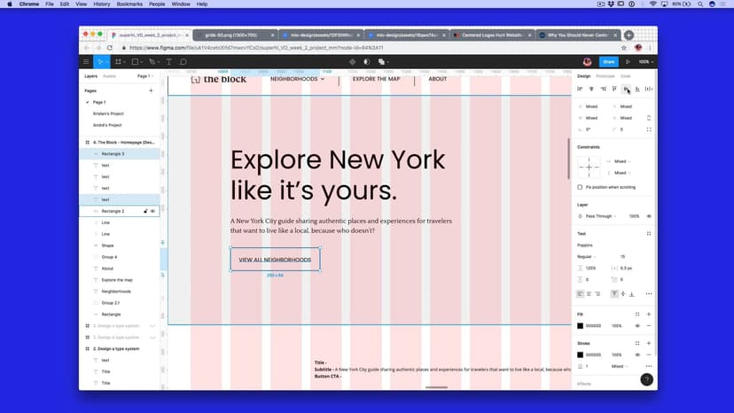This screenshot has height=413, width=734.
Task: Open the Pass Through blend mode dropdown
Action: click(599, 216)
